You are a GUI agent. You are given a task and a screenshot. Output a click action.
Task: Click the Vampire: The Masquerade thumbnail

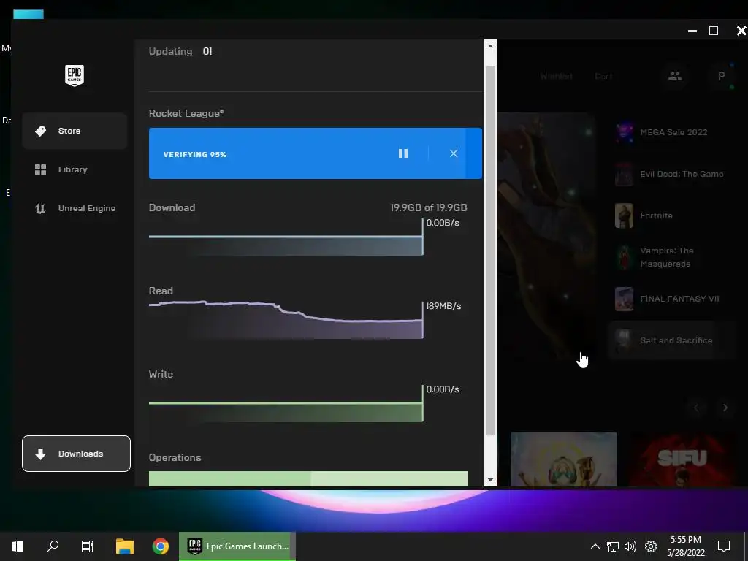(x=624, y=257)
